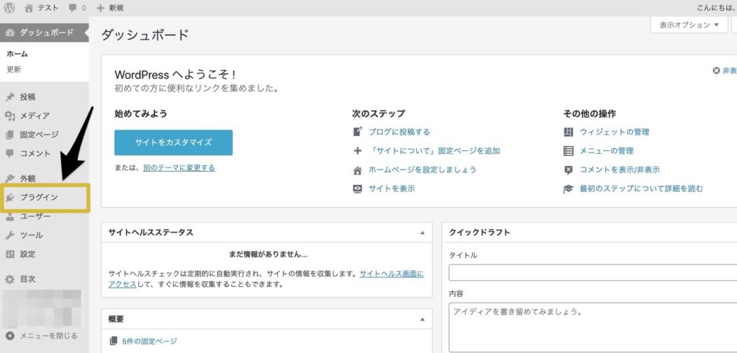
Task: Open comments bubble icon in admin bar
Action: 73,8
